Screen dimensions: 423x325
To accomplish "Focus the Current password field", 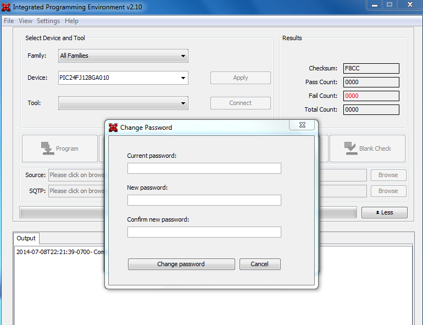I will [204, 168].
